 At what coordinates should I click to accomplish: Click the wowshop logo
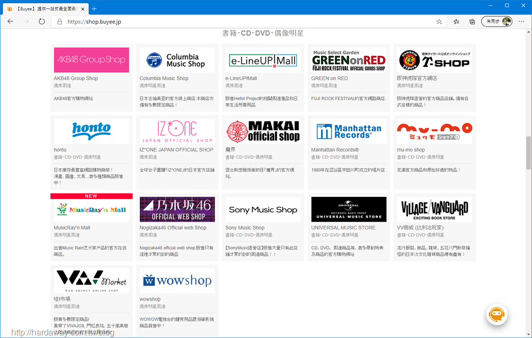(177, 281)
